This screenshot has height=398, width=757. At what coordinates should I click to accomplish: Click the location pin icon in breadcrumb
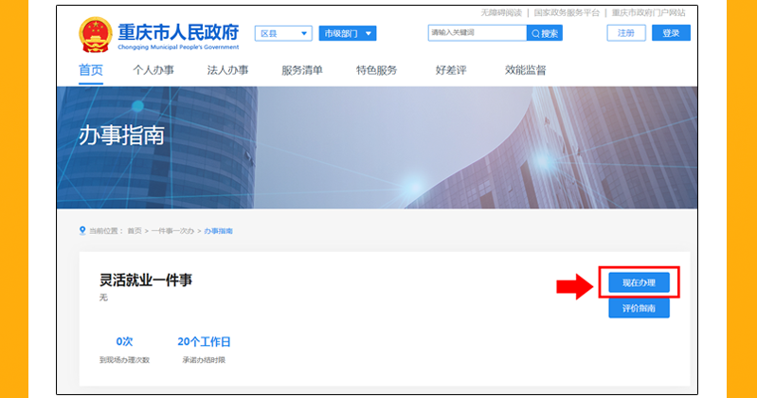[x=82, y=230]
